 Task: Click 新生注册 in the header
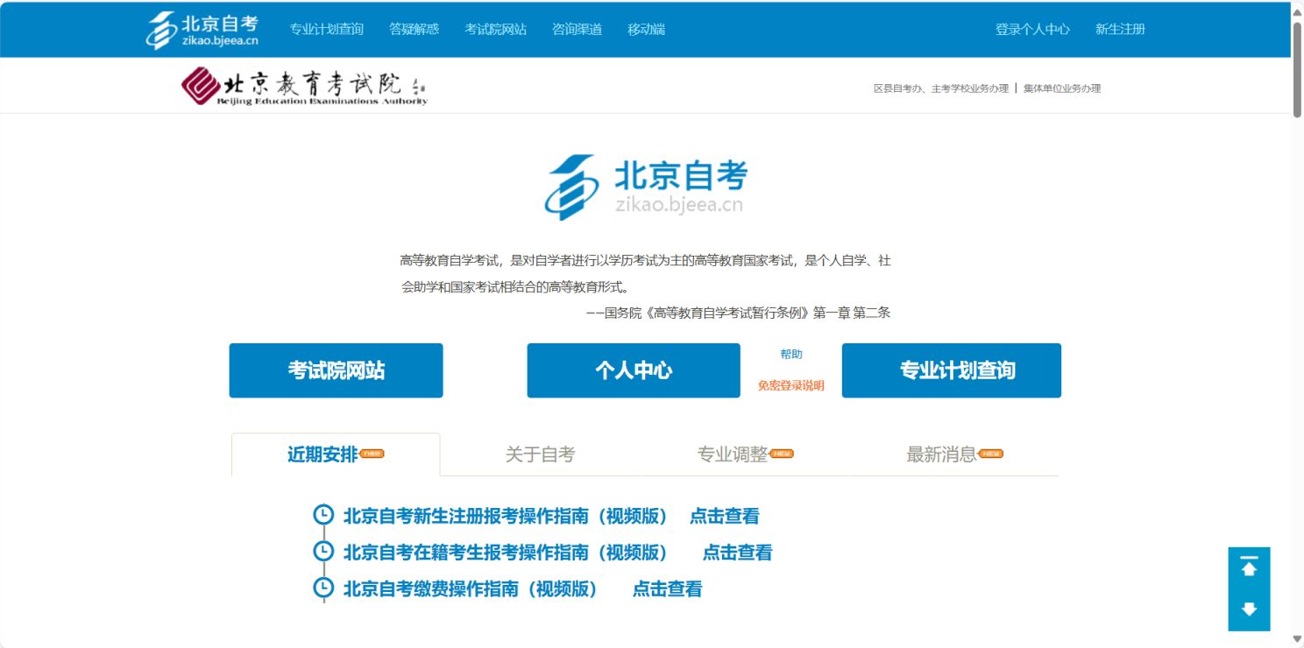[1120, 29]
